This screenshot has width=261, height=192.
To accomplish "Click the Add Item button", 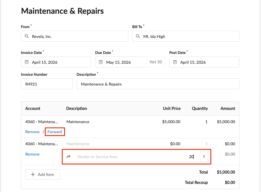I will click(x=43, y=174).
